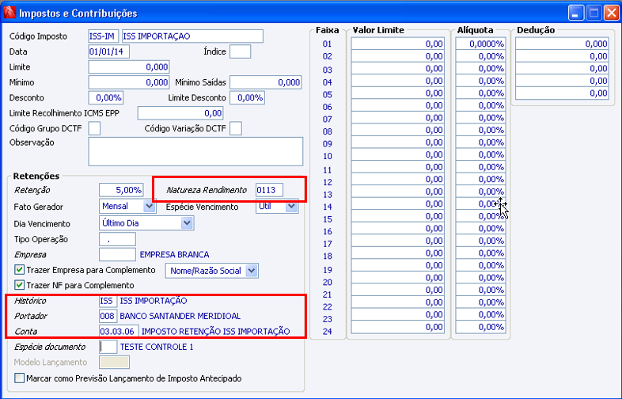Enable Marcar como Previsão Lançamento de Imposto Antecipado
Image resolution: width=622 pixels, height=399 pixels.
click(19, 378)
